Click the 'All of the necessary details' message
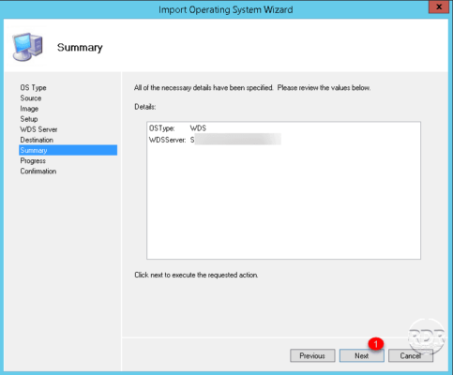 (252, 88)
